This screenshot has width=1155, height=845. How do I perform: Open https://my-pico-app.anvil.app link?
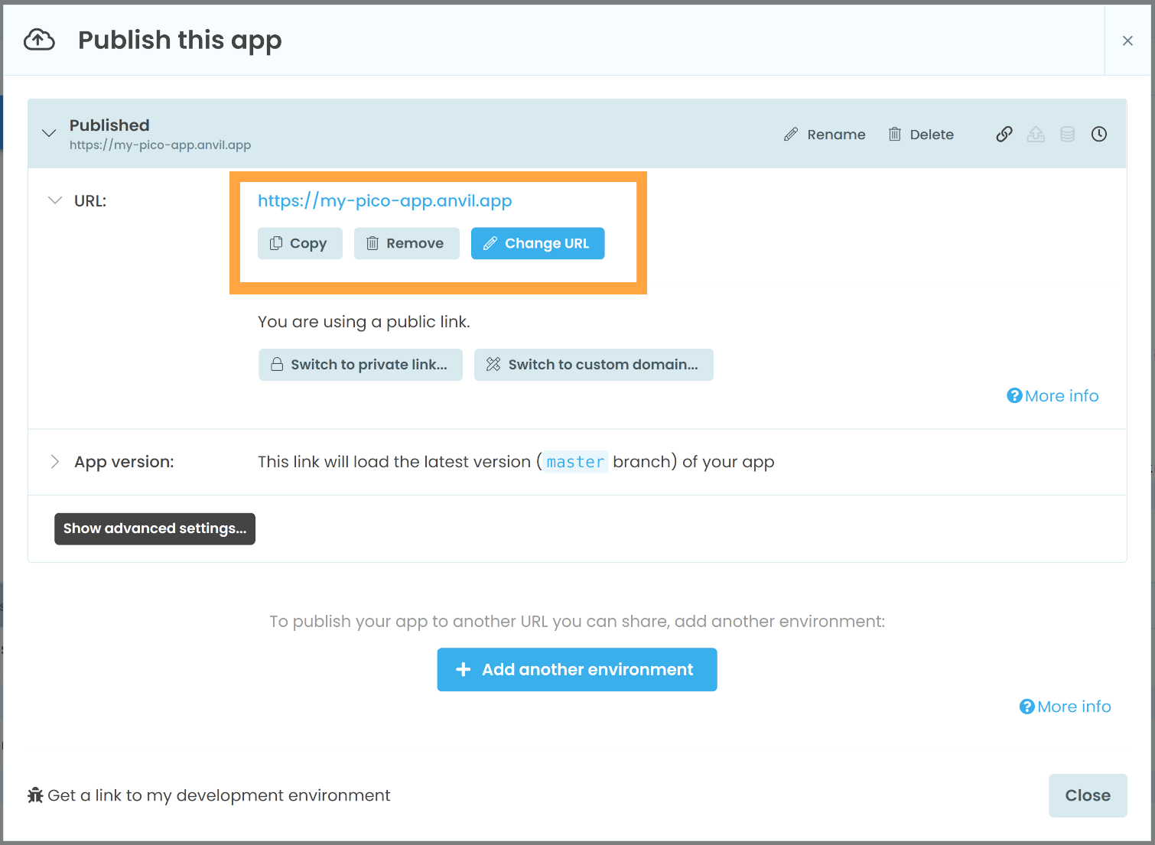(385, 200)
